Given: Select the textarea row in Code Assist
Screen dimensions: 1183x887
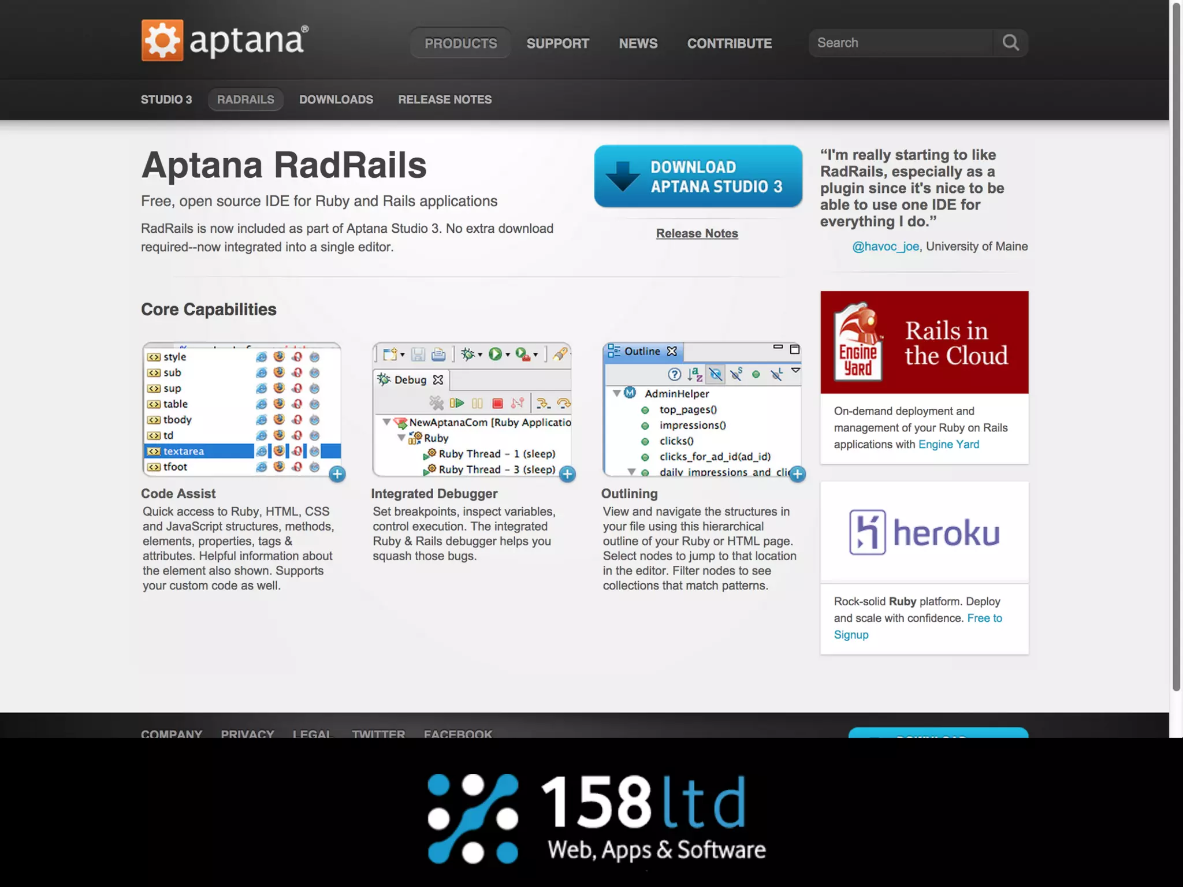Looking at the screenshot, I should 242,451.
